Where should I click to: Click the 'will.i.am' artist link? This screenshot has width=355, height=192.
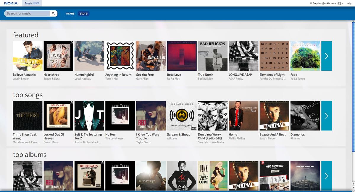point(172,138)
